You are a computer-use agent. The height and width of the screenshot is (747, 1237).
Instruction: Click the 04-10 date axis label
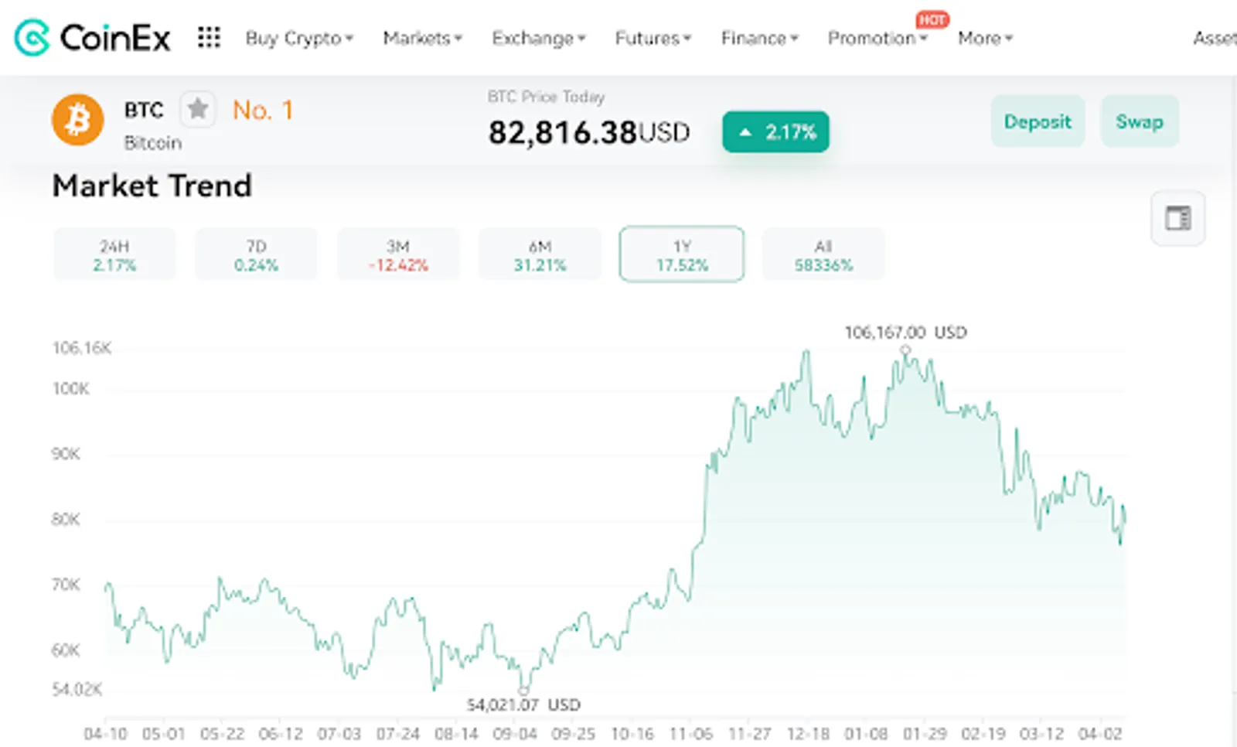pyautogui.click(x=105, y=733)
